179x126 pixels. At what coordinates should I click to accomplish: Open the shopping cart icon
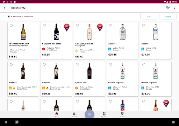168,8
